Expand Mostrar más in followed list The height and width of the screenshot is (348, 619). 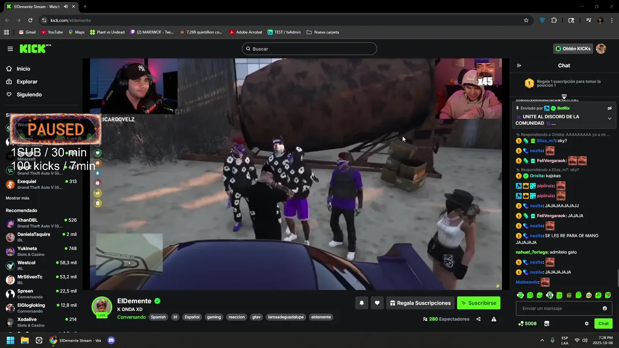(x=17, y=198)
